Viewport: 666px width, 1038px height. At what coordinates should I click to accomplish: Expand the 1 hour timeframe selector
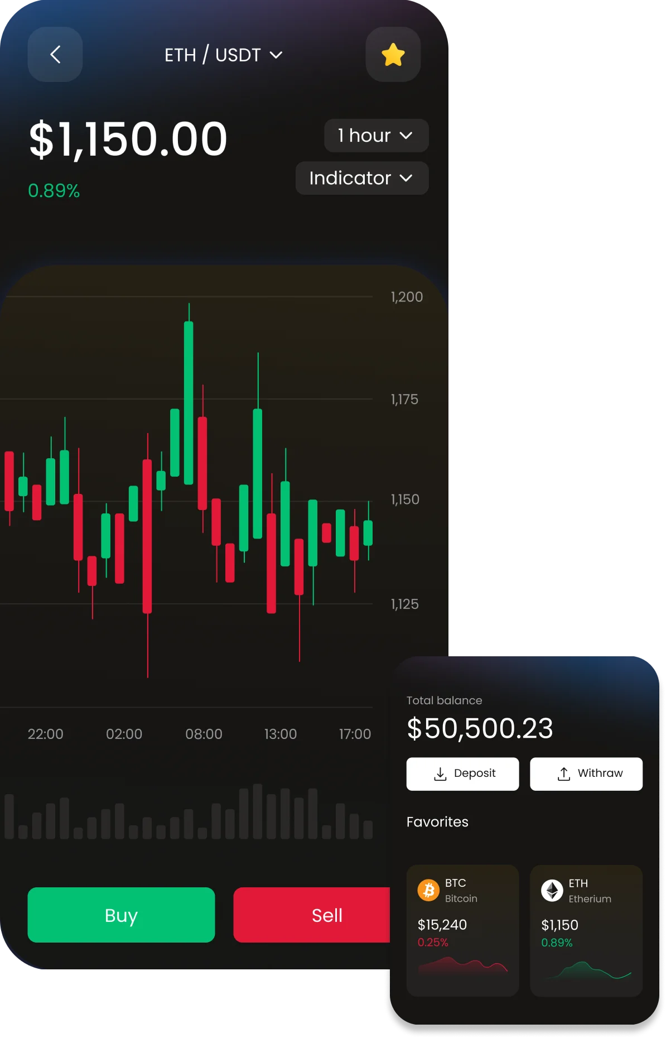coord(376,136)
